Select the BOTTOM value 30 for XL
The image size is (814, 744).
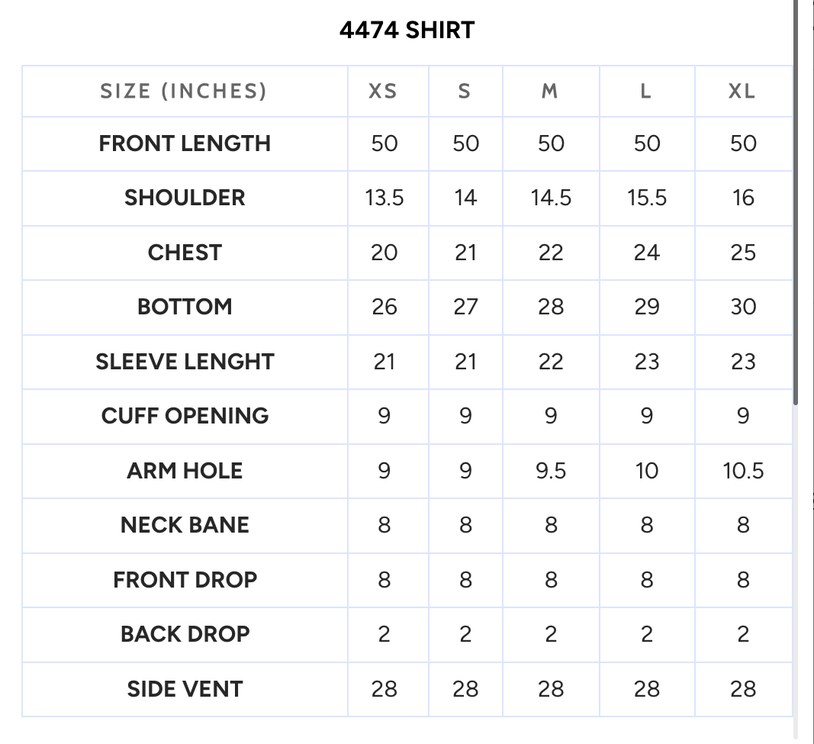(743, 307)
